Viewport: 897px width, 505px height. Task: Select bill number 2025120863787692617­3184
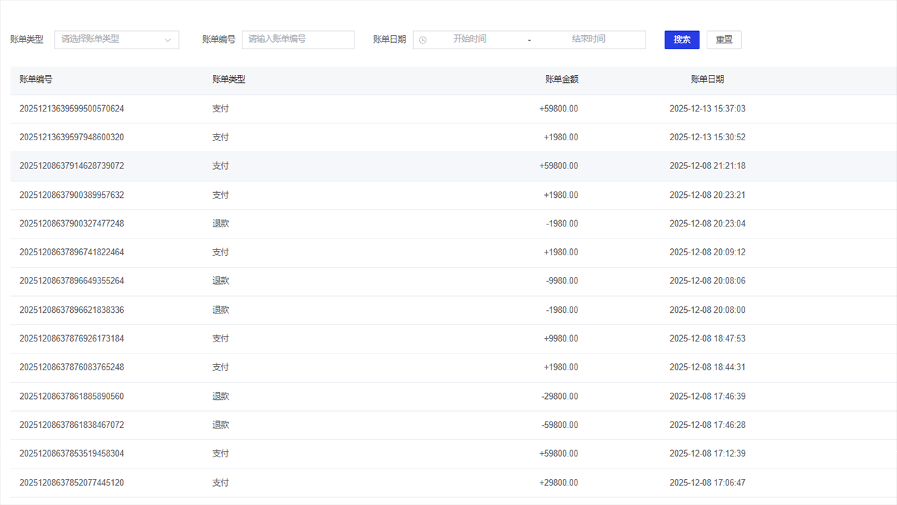[72, 339]
